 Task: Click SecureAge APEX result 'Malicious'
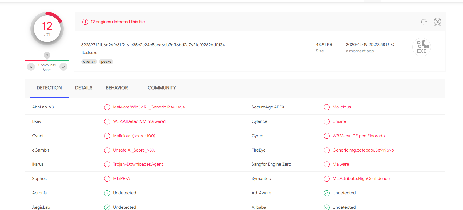[342, 107]
